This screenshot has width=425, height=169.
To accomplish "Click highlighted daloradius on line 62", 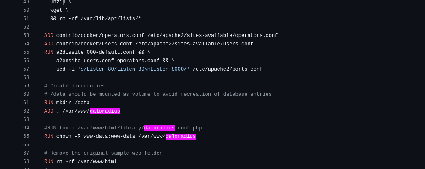I will [x=105, y=111].
